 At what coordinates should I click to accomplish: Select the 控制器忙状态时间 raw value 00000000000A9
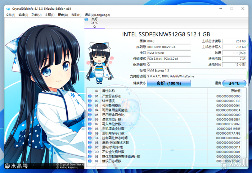(x=228, y=138)
